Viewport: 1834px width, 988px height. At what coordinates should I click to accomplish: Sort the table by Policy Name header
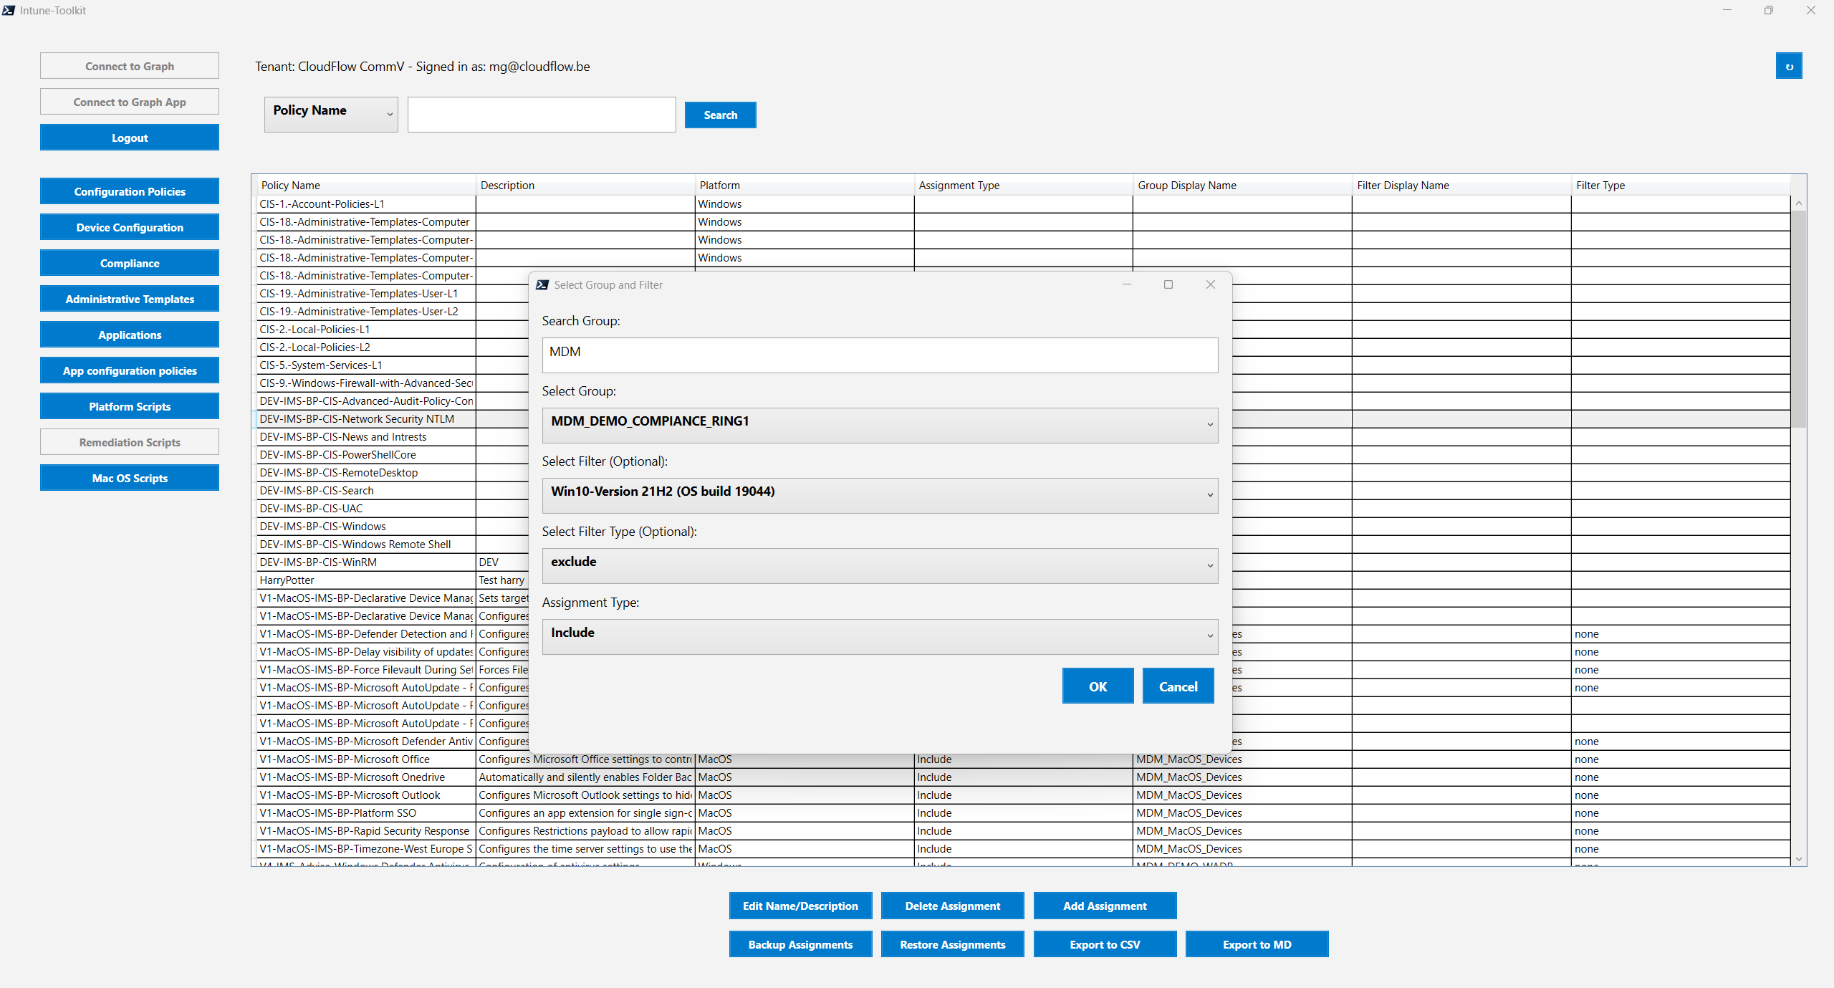pos(289,185)
